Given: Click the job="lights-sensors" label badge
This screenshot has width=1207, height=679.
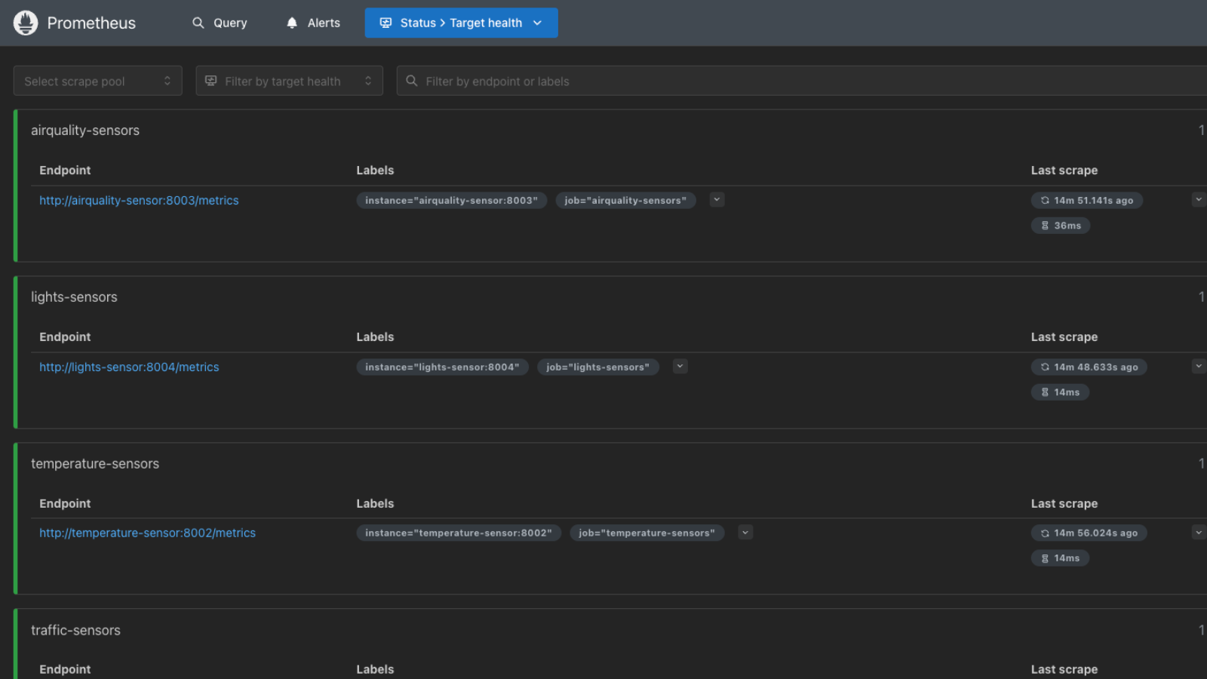Looking at the screenshot, I should click(x=597, y=367).
